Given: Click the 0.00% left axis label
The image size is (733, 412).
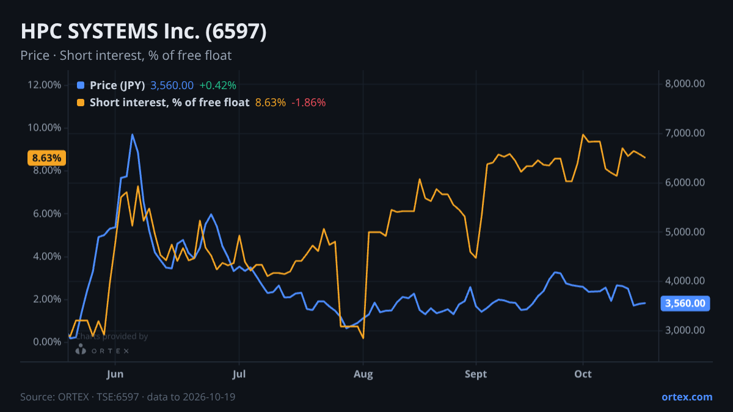Looking at the screenshot, I should (x=46, y=342).
